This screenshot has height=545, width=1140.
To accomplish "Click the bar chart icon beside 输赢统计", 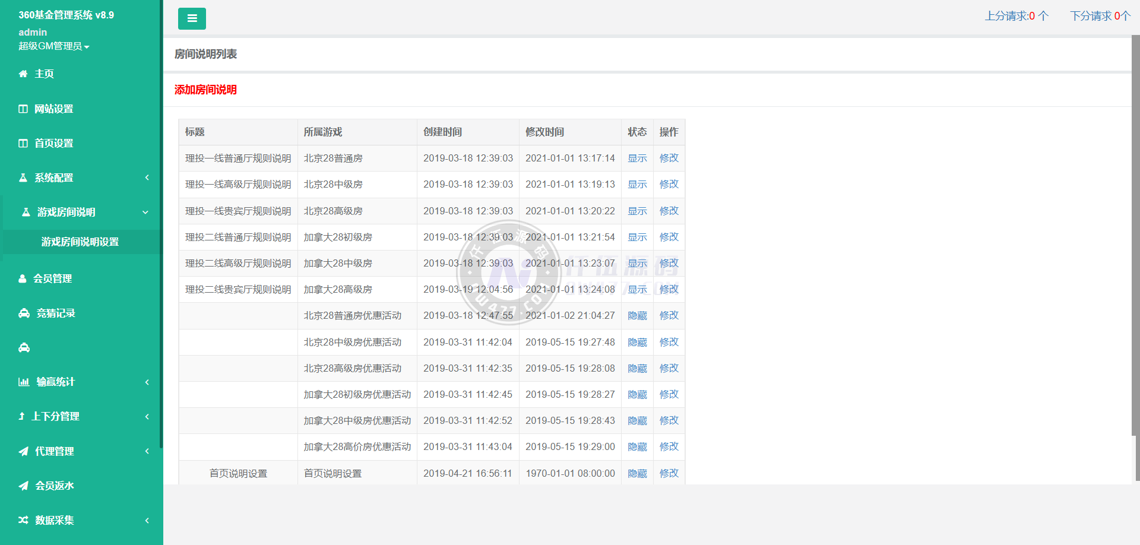I will (x=24, y=382).
